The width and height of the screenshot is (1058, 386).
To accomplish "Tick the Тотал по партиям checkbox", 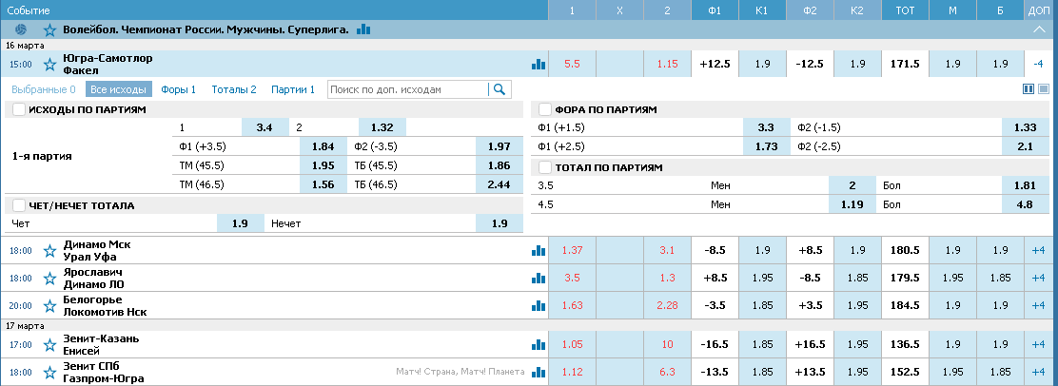I will coord(544,167).
